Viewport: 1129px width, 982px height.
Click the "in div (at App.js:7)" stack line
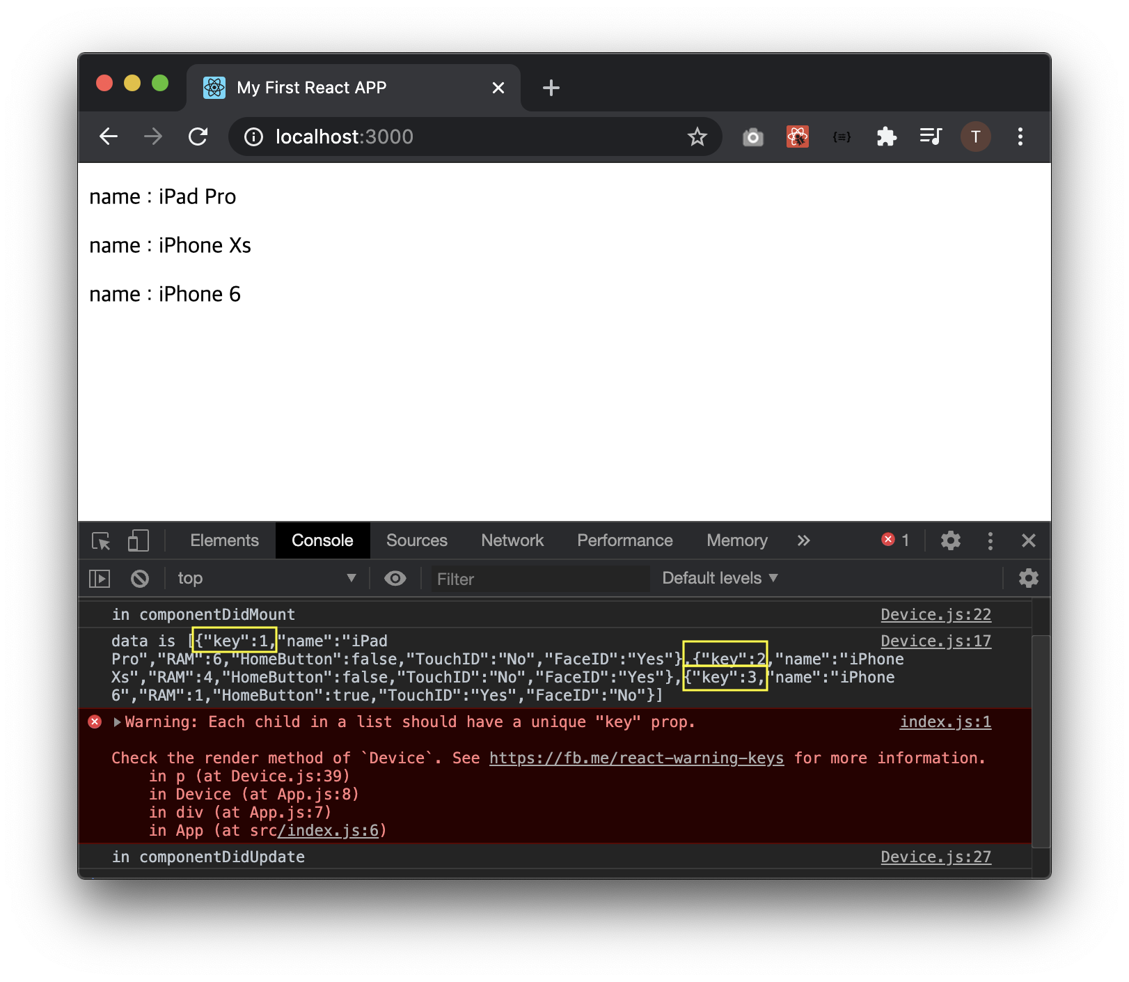coord(240,813)
